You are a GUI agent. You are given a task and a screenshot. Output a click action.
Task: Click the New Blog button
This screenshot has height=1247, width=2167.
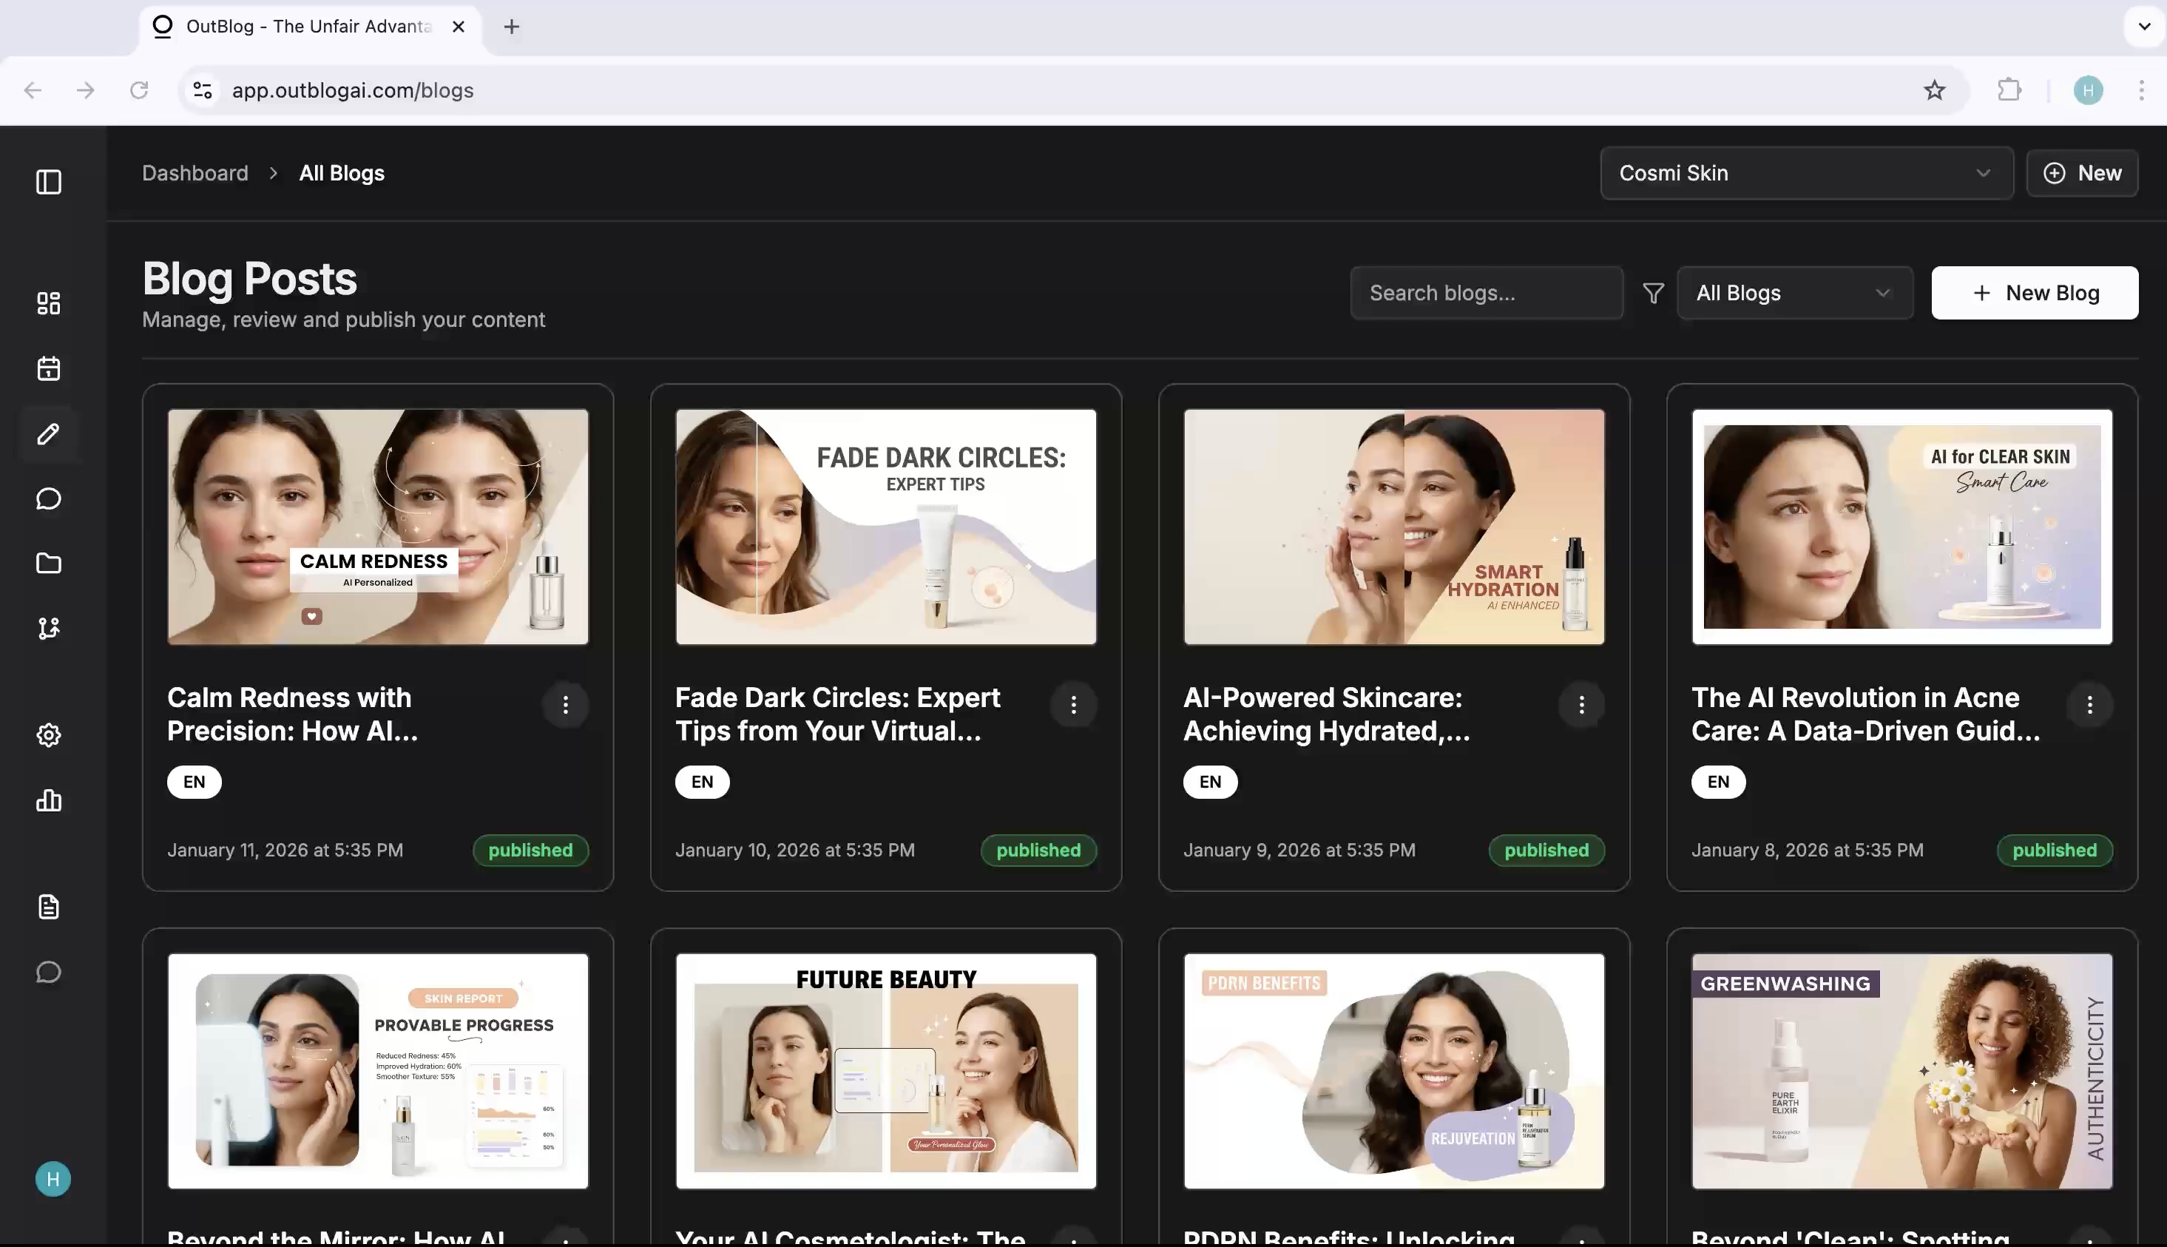(x=2033, y=293)
